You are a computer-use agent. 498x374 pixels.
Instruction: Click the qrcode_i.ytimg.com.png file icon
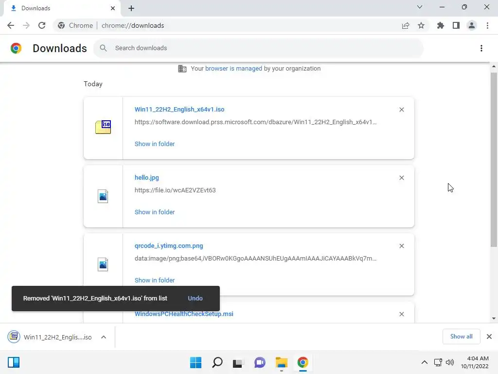(x=103, y=264)
